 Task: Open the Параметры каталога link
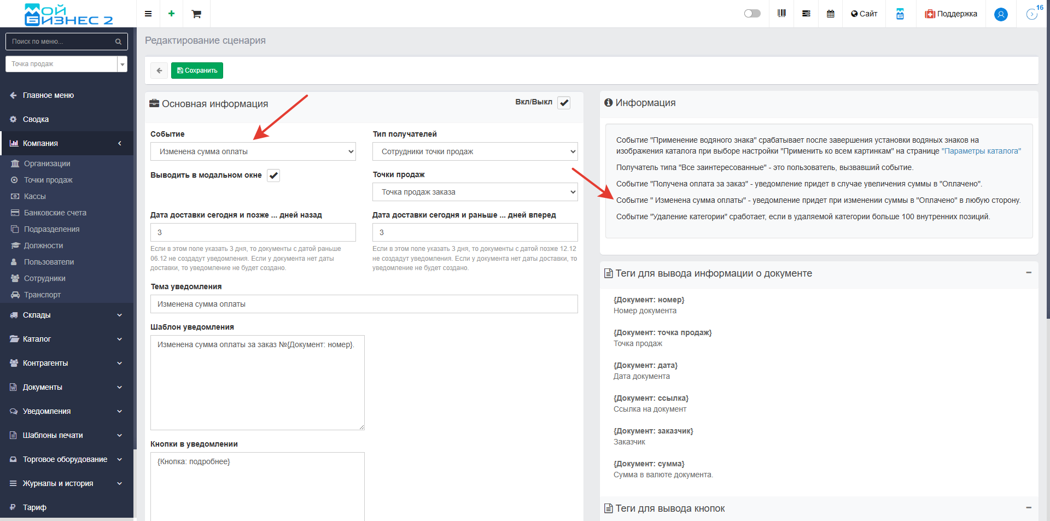[981, 151]
